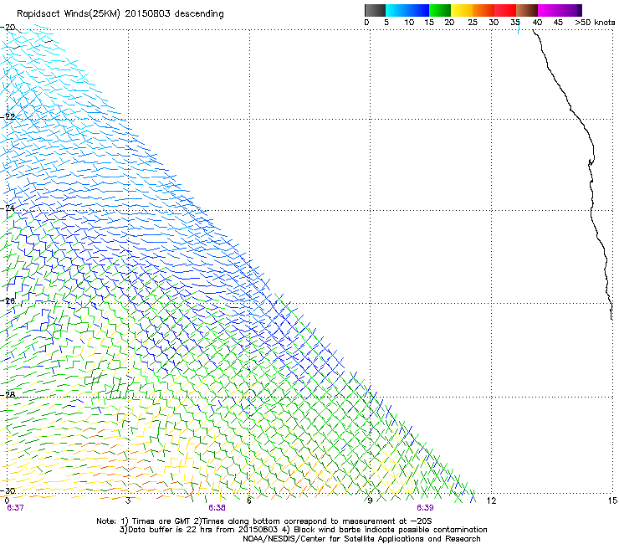Click the '-20' latitude axis label

[x=8, y=28]
